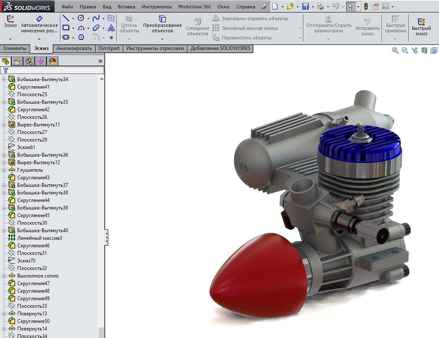Restore the previous view
This screenshot has width=439, height=338.
pos(415,50)
